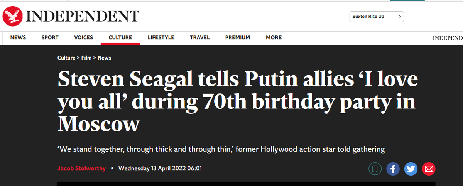This screenshot has height=186, width=463.
Task: Open the NEWS section
Action: [x=18, y=37]
